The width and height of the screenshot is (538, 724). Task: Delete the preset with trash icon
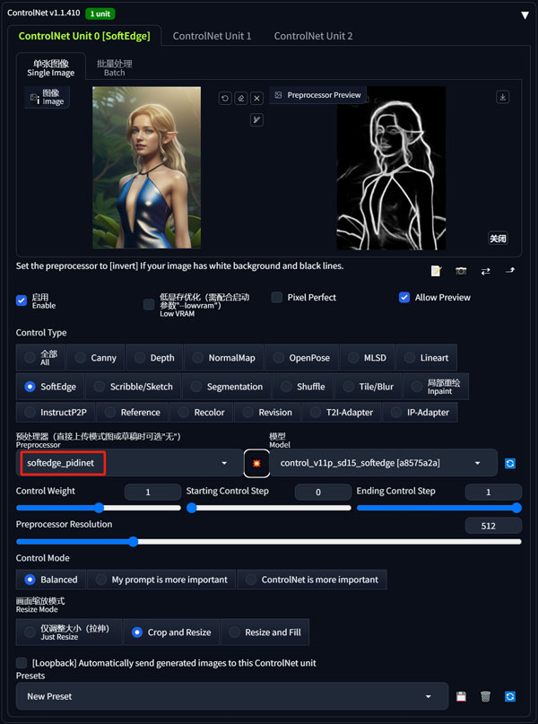coord(485,696)
